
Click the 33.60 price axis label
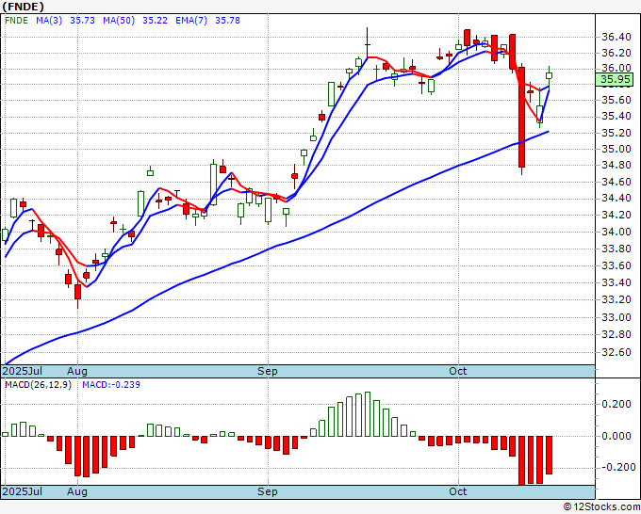616,265
